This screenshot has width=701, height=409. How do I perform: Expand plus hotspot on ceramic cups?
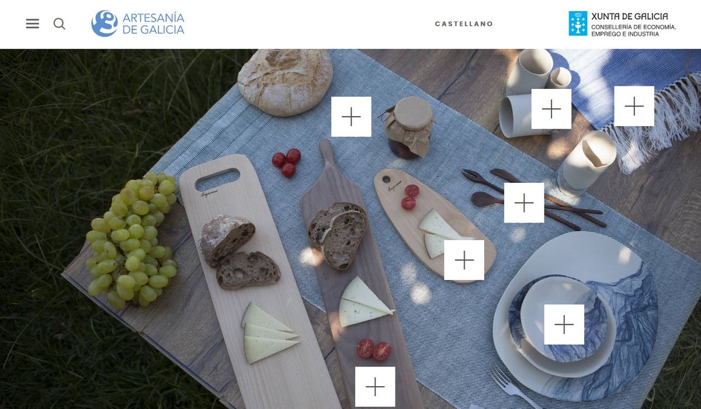click(x=551, y=109)
